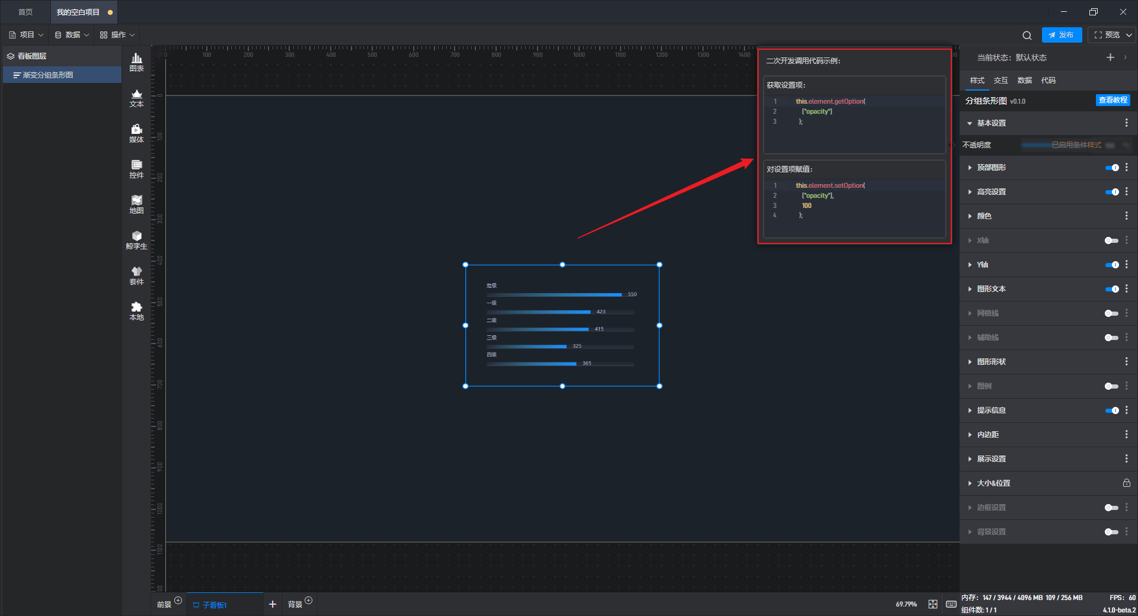This screenshot has width=1138, height=616.
Task: Switch to the 样式 tab
Action: coord(977,81)
